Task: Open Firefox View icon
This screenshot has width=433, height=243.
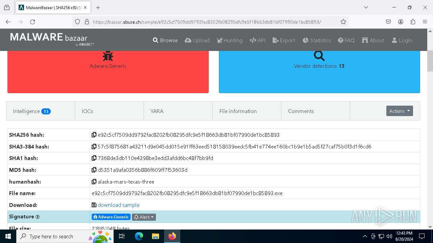Action: pyautogui.click(x=7, y=7)
